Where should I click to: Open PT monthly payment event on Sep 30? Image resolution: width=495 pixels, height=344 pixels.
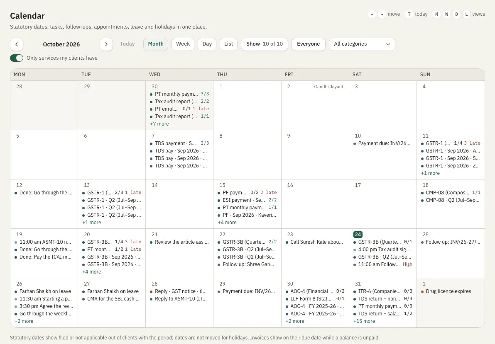179,94
